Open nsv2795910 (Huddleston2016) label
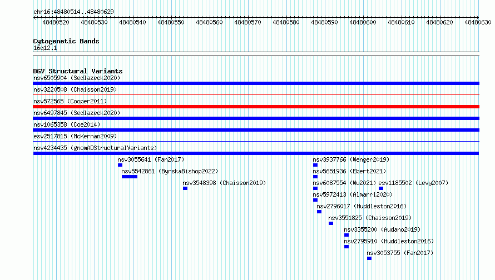 click(389, 241)
